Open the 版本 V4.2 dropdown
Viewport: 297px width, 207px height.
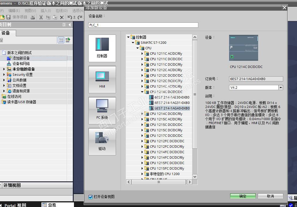pos(281,88)
